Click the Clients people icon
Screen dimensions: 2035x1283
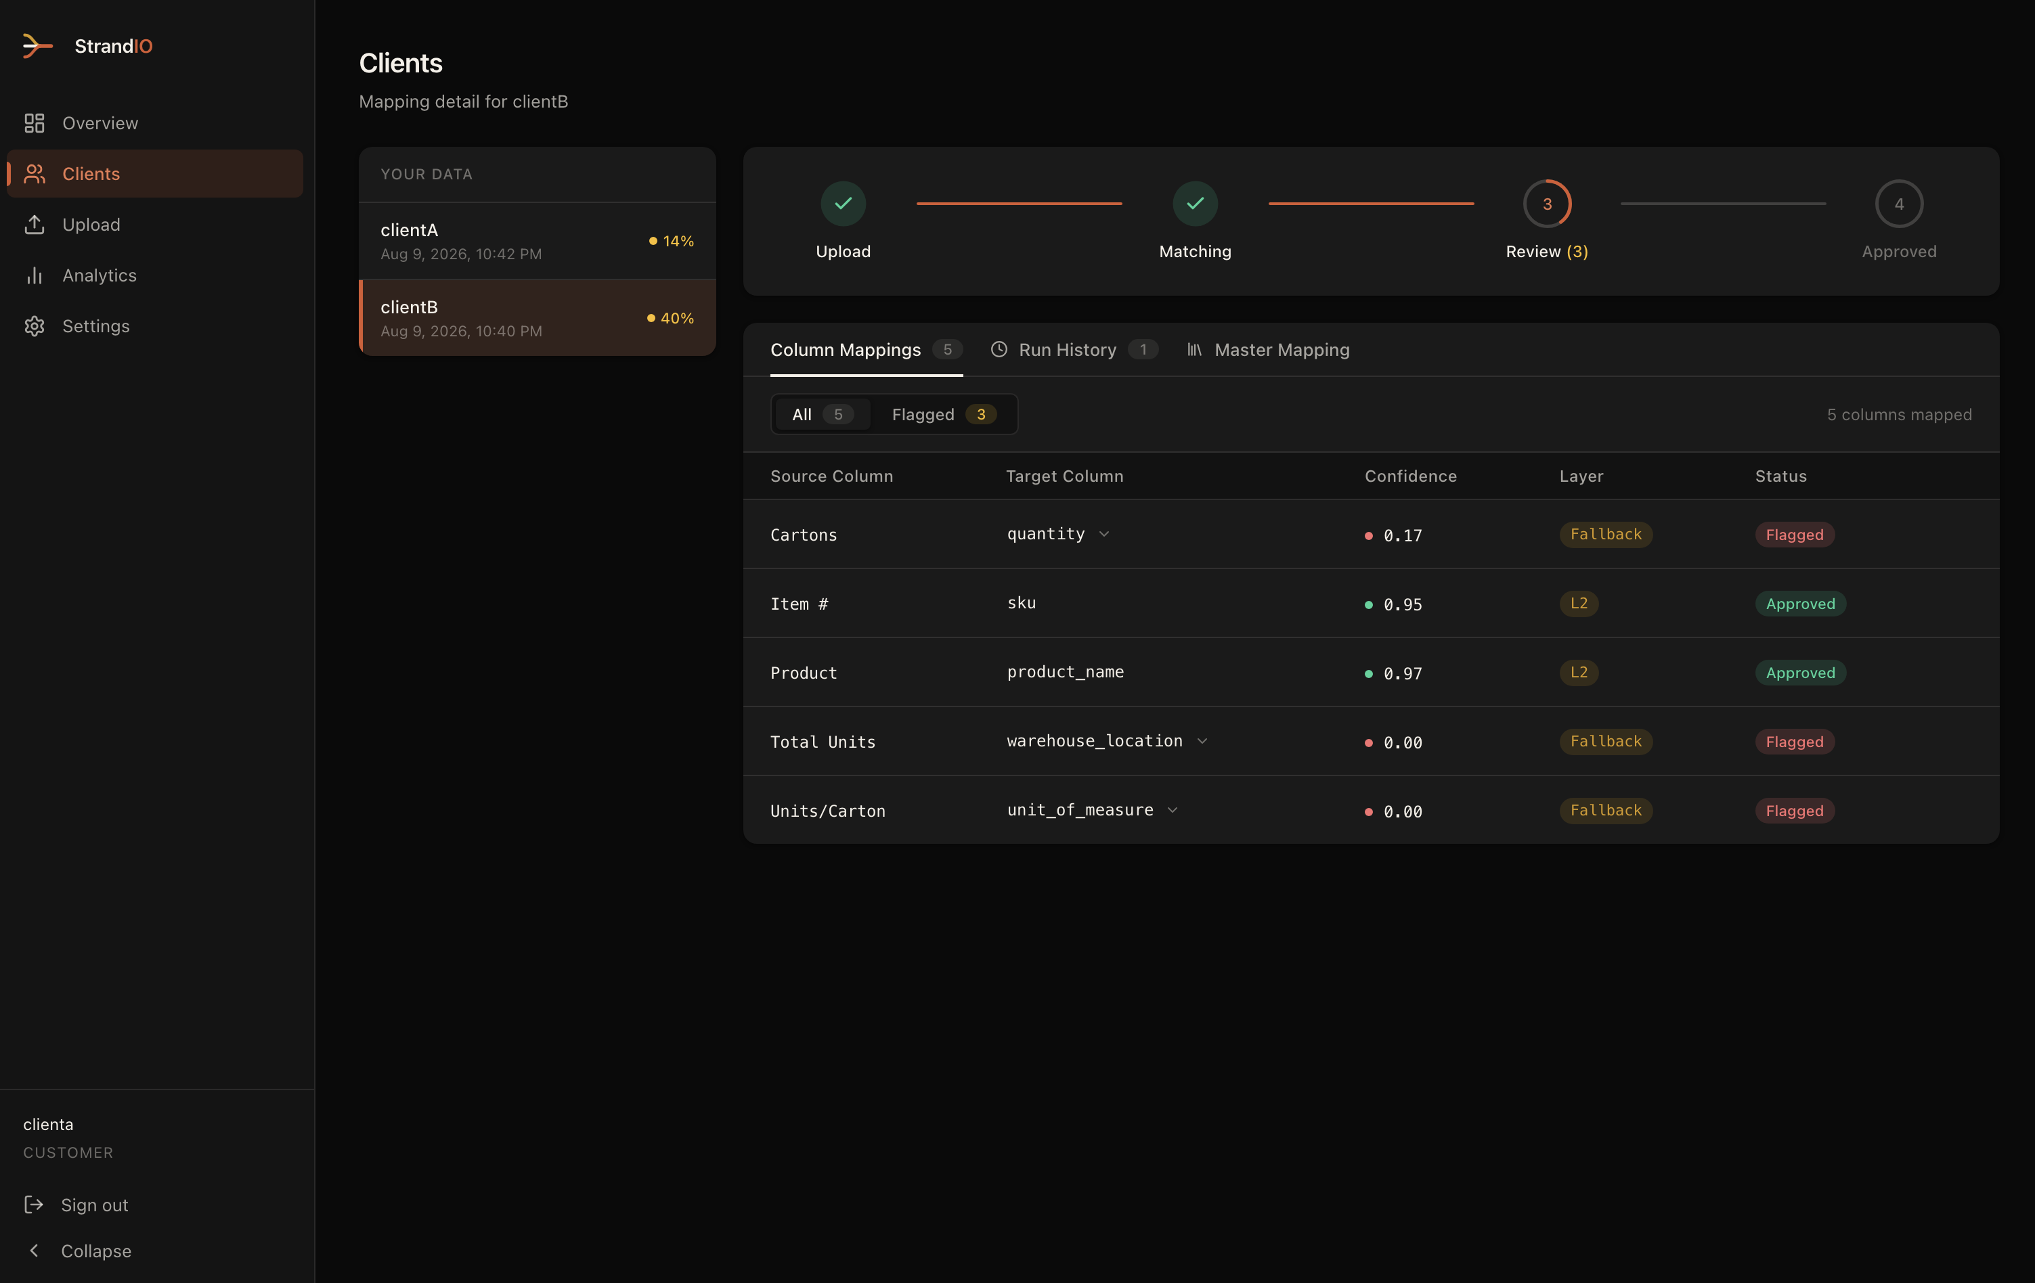pyautogui.click(x=34, y=174)
